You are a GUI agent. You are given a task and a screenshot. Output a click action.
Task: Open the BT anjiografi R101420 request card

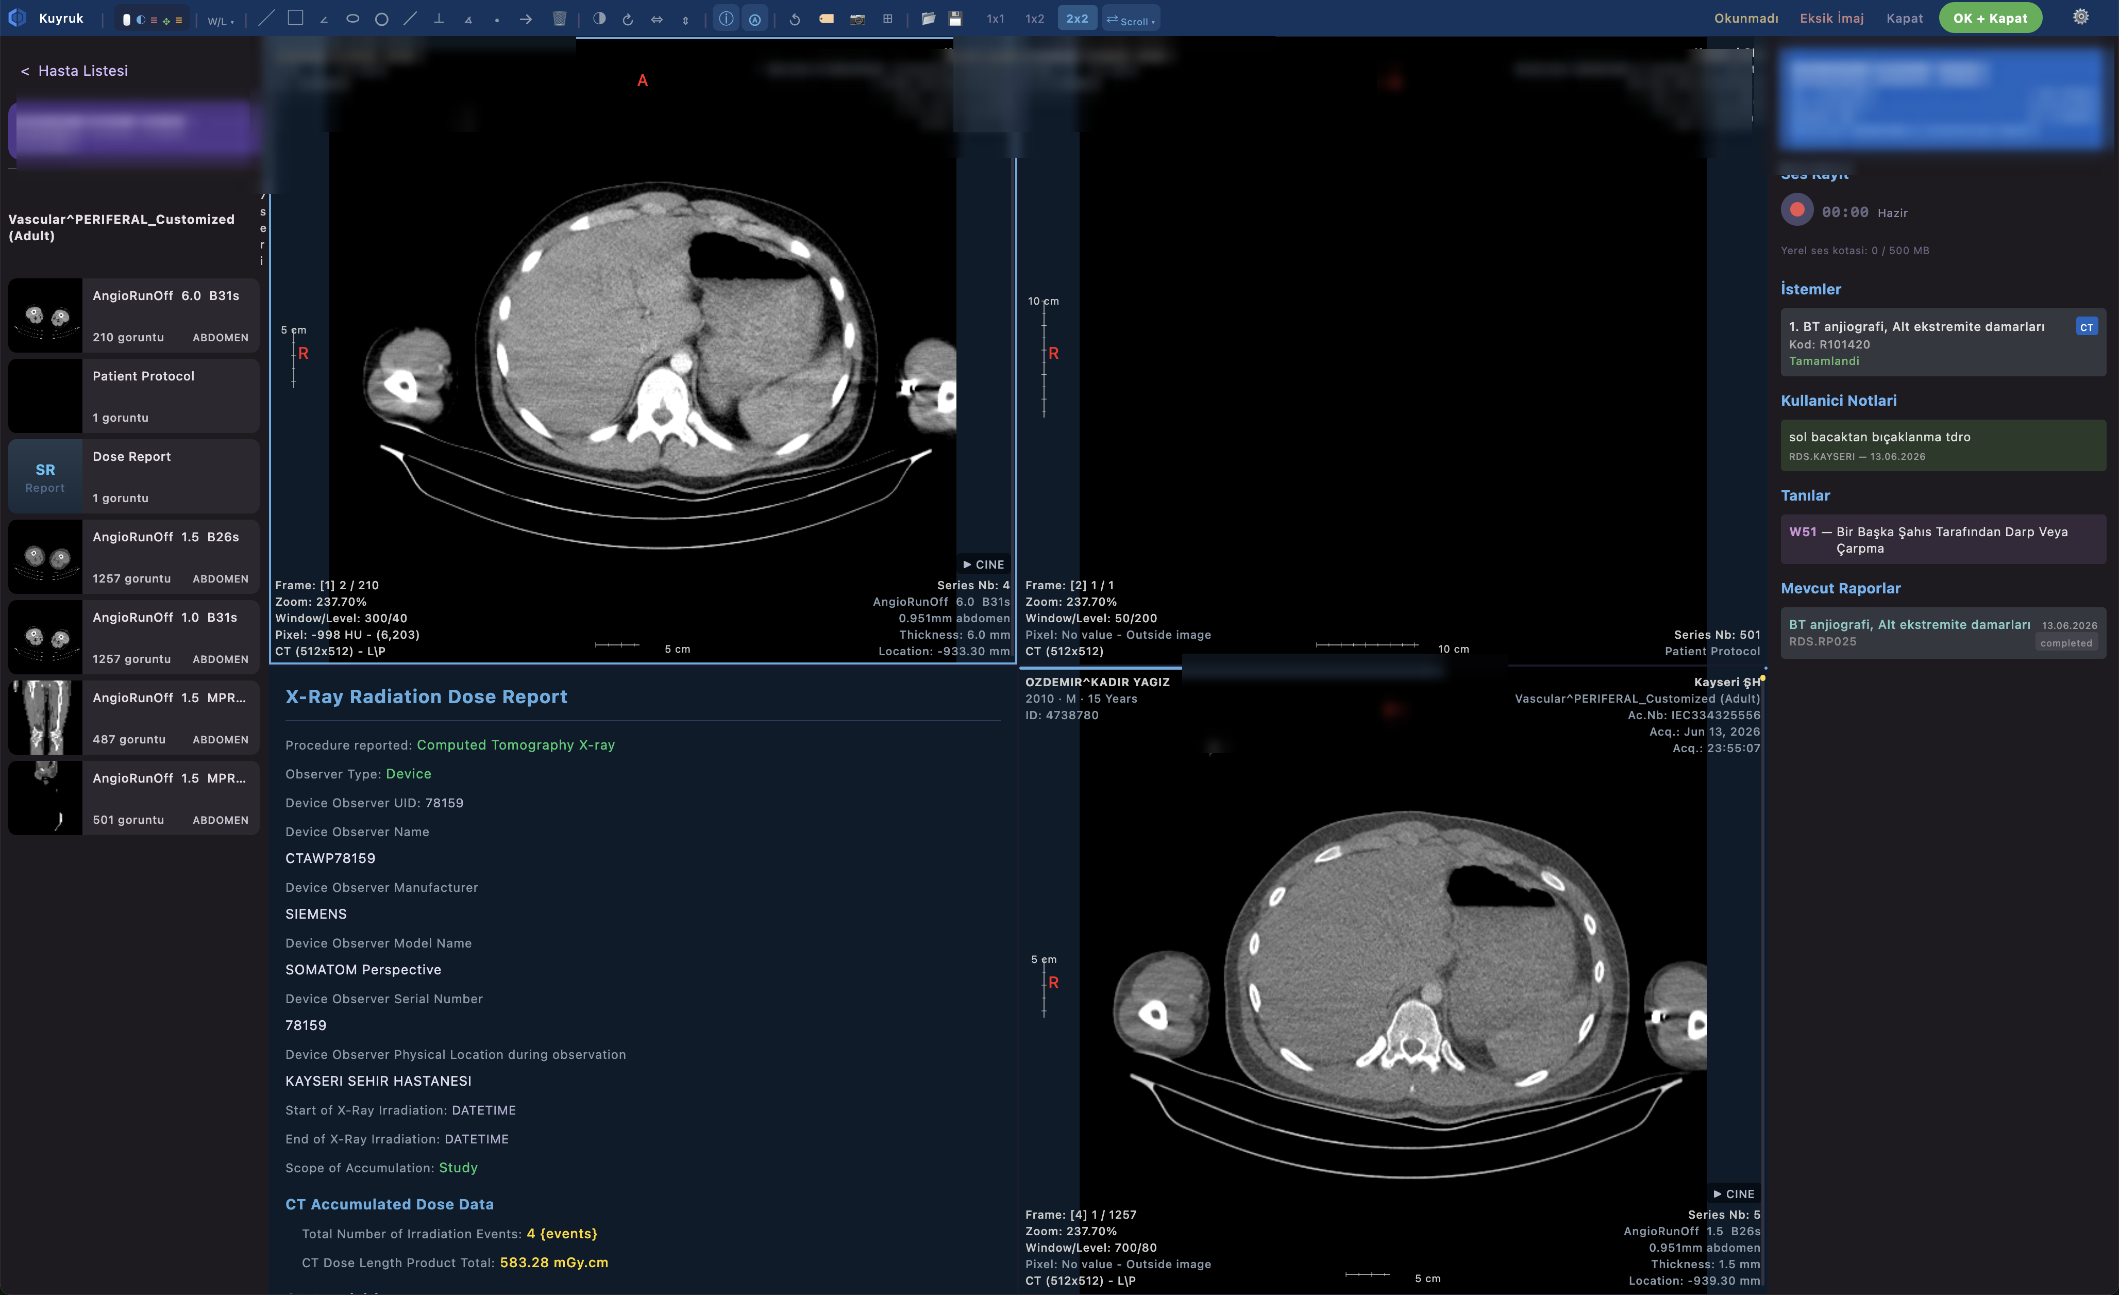pyautogui.click(x=1943, y=342)
